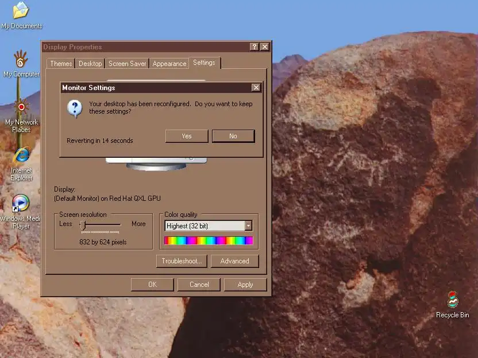Select the Settings tab
The height and width of the screenshot is (358, 478).
point(205,63)
